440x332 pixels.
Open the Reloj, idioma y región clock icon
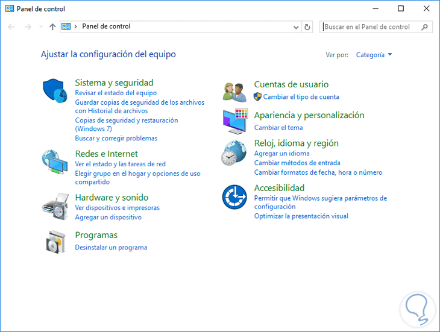(x=234, y=153)
